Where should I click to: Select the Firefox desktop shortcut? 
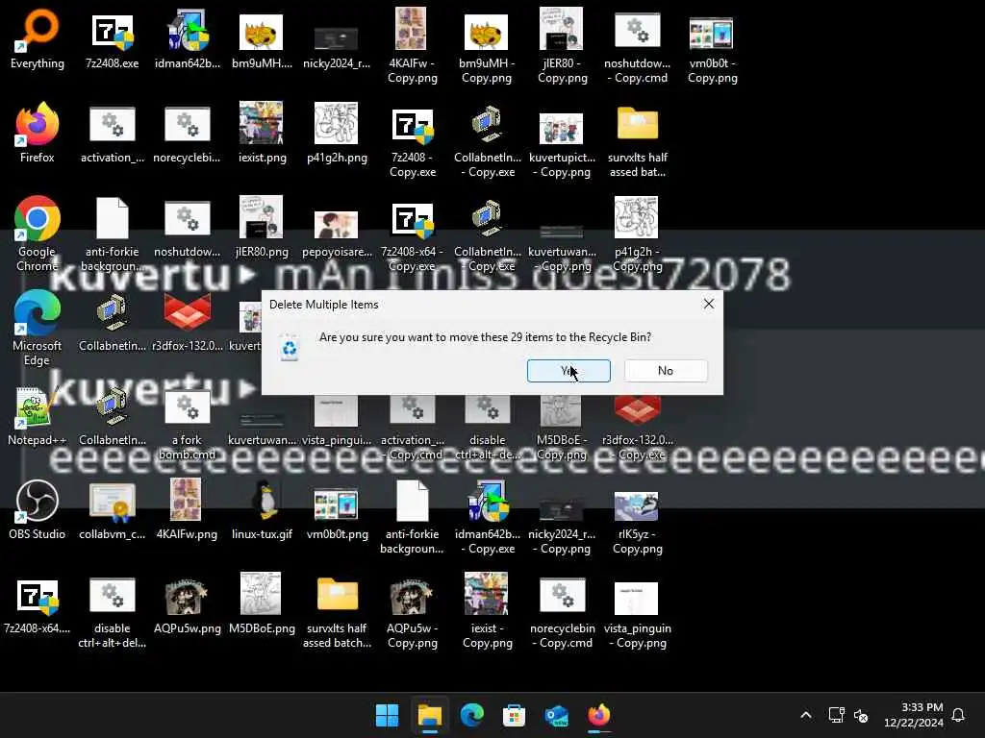coord(38,134)
